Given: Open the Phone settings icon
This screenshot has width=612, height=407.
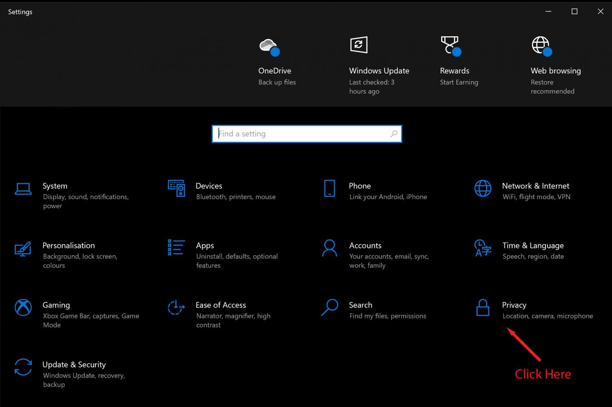Looking at the screenshot, I should [x=329, y=188].
